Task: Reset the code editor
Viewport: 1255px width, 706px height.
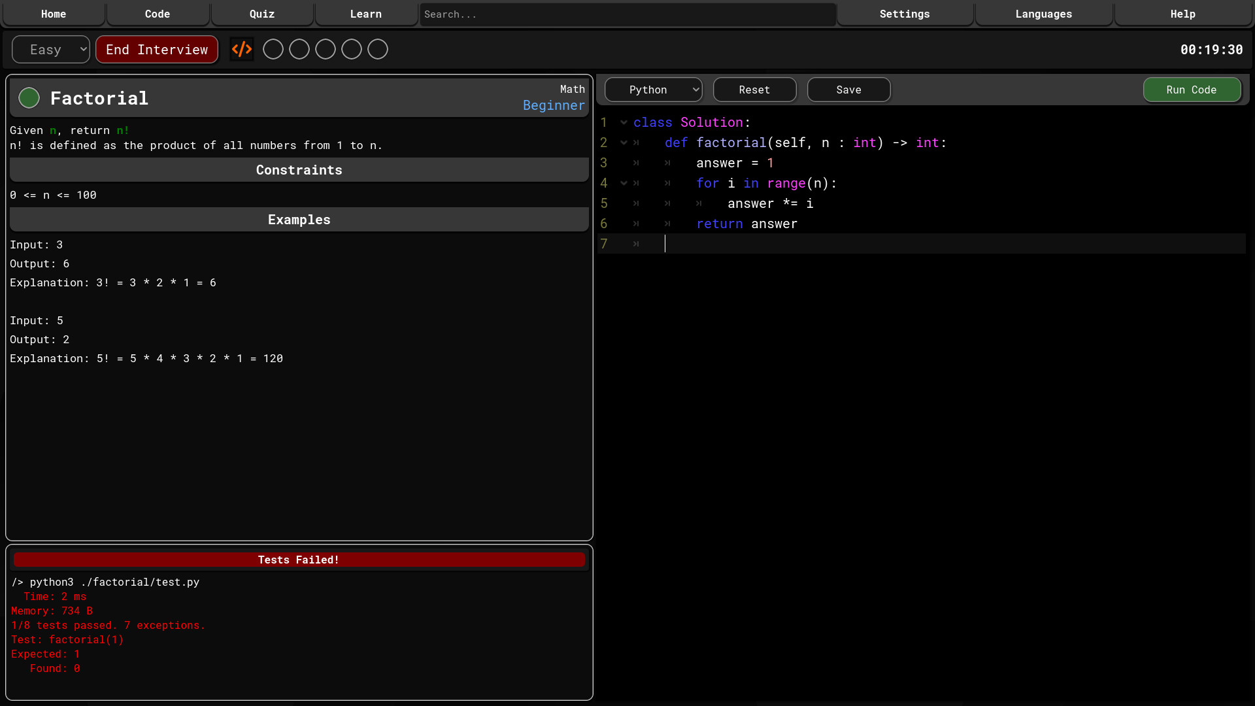Action: pyautogui.click(x=754, y=90)
